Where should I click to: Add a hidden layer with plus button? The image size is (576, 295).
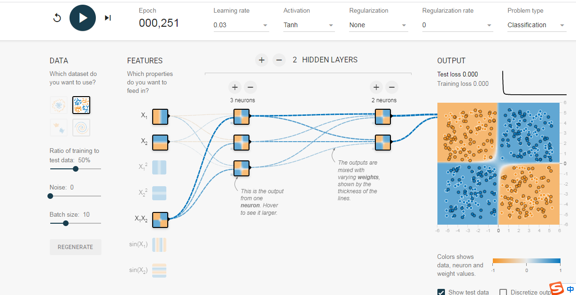[x=262, y=60]
